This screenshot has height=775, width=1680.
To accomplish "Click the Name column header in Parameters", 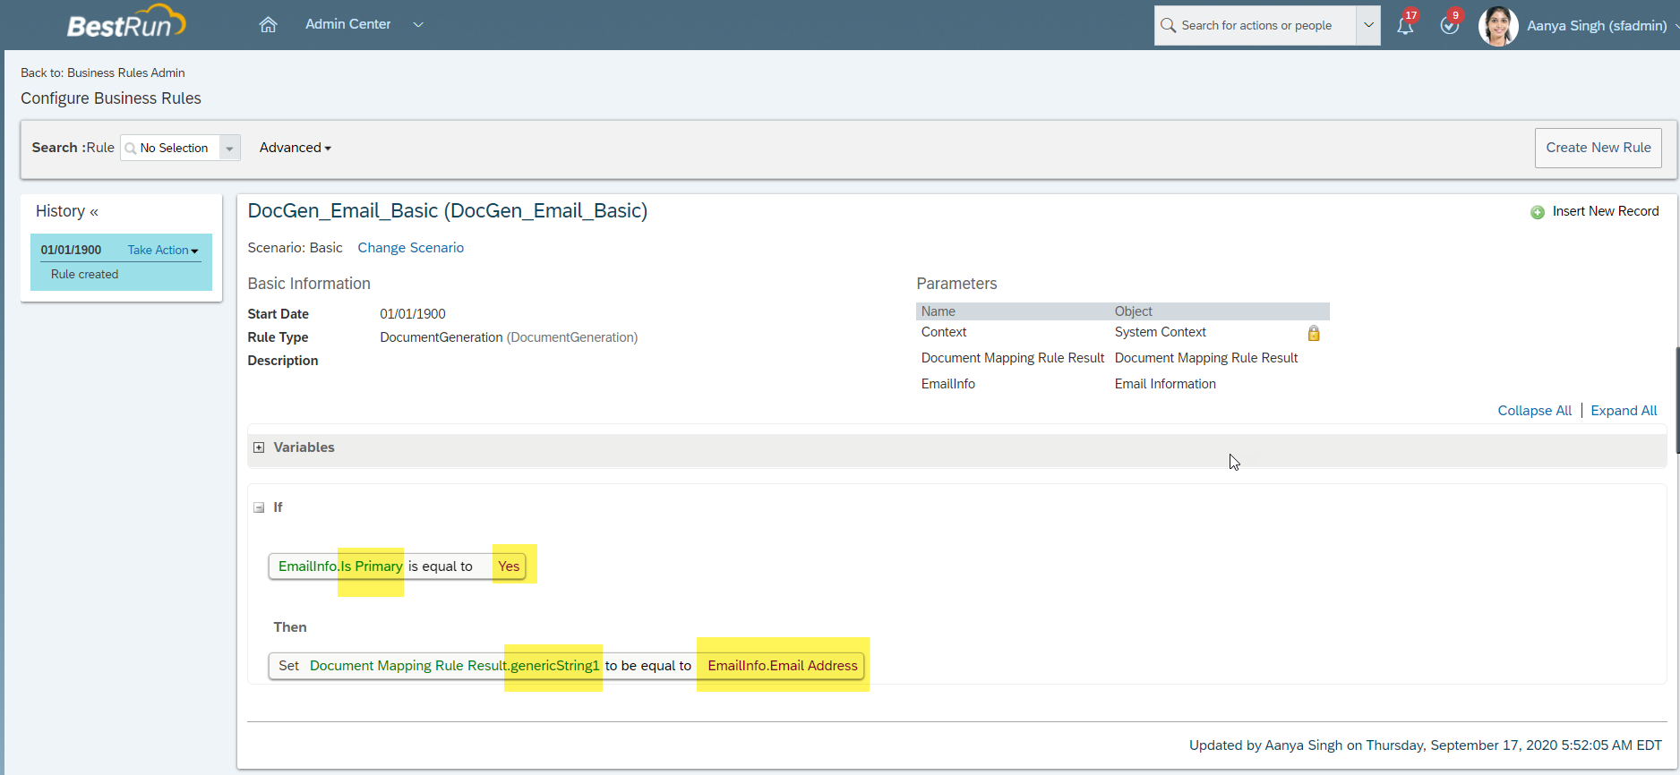I will point(938,311).
